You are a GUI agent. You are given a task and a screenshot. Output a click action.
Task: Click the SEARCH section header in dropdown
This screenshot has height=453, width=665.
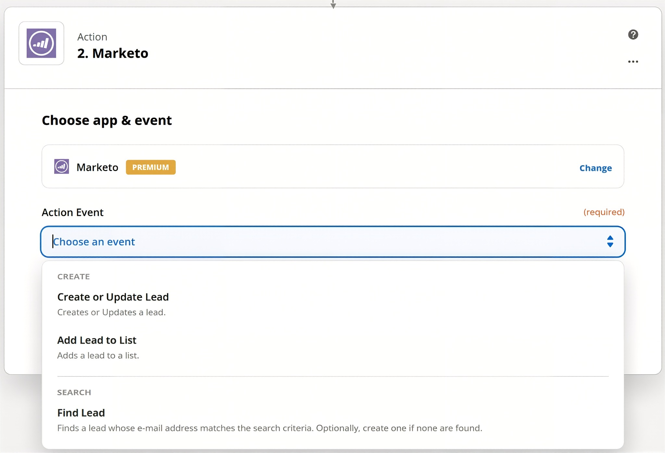[x=74, y=392]
